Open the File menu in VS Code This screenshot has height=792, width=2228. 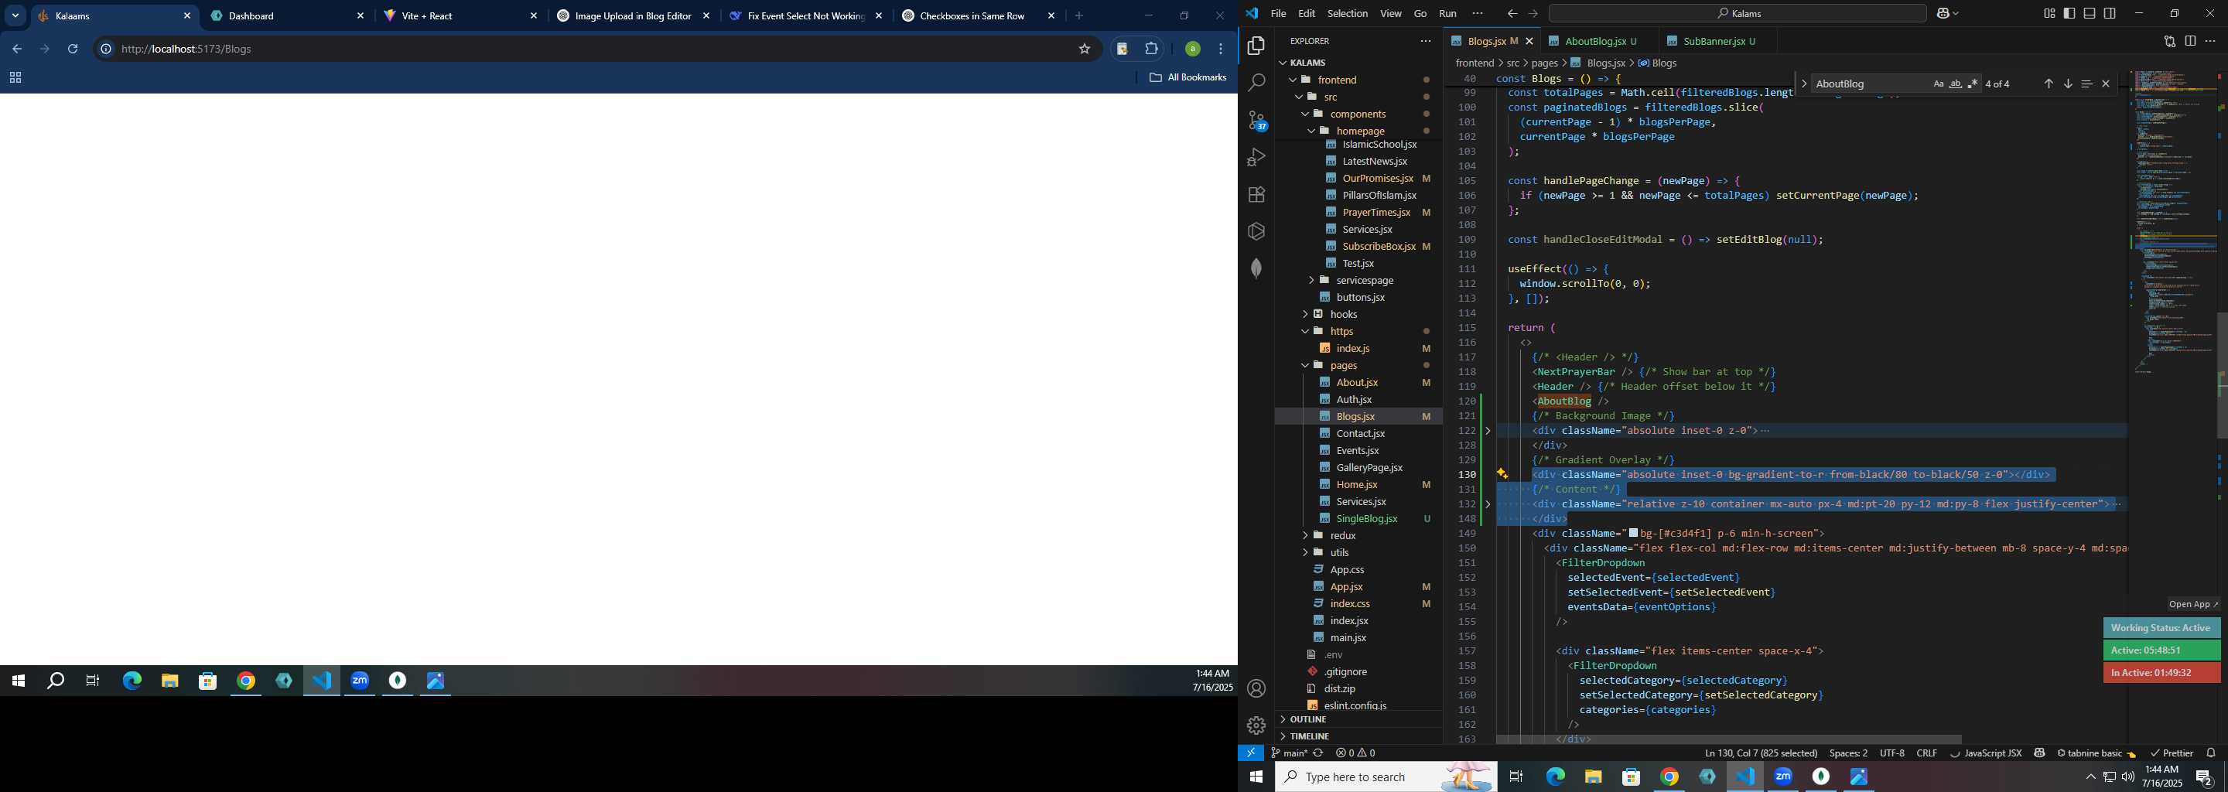pos(1278,14)
